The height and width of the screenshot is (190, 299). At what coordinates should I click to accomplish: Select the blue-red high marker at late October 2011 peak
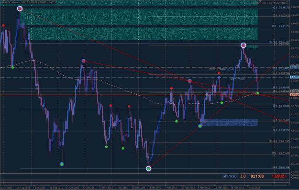[84, 61]
